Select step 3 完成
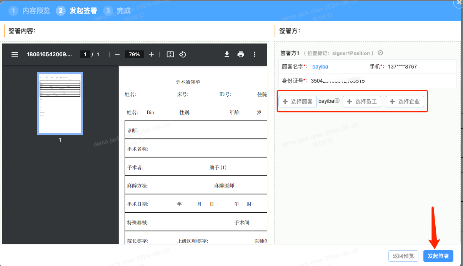Screen dimensions: 463x266 coord(118,11)
